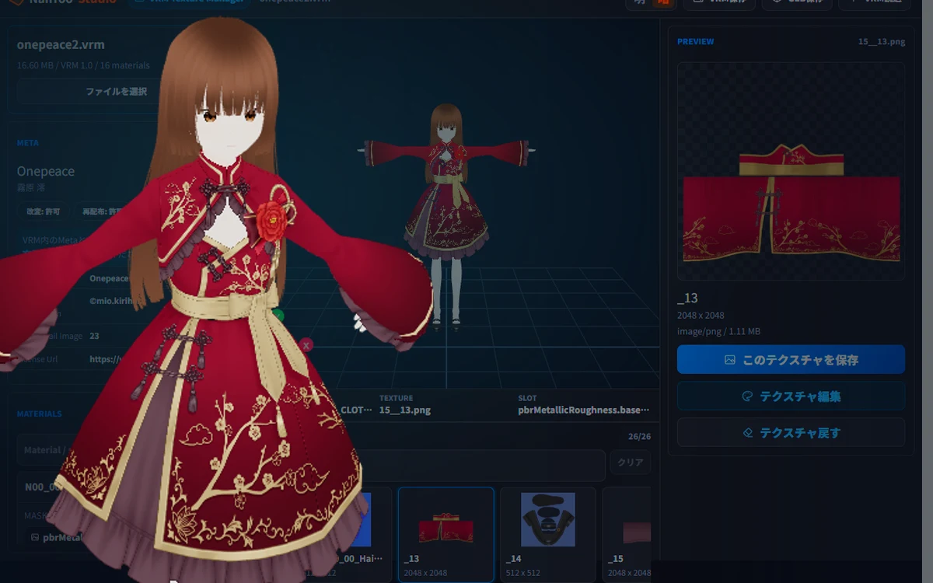The height and width of the screenshot is (583, 933).
Task: Click the MATERIALS section heading
Action: [x=39, y=414]
